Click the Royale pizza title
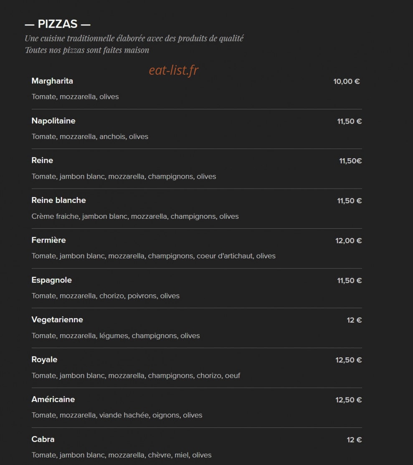413x465 pixels. click(44, 360)
